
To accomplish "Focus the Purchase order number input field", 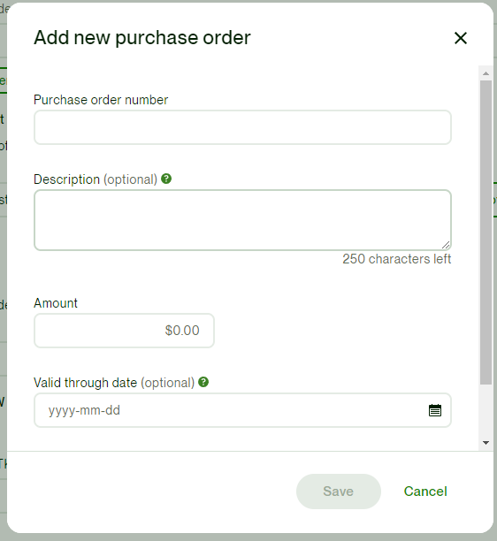I will point(242,127).
